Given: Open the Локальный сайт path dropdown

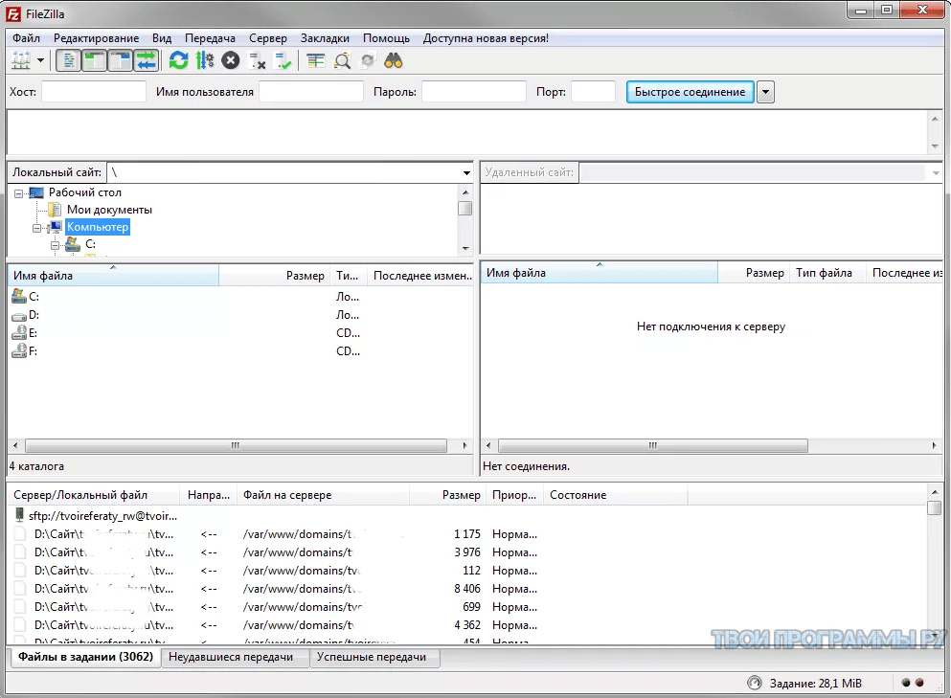Looking at the screenshot, I should click(466, 173).
